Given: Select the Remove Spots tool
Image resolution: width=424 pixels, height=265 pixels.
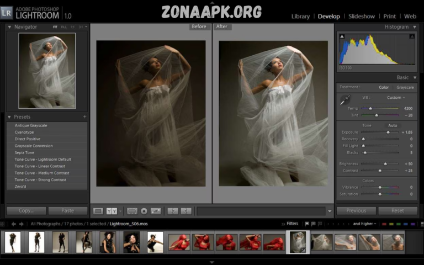Looking at the screenshot, I should pos(156,211).
